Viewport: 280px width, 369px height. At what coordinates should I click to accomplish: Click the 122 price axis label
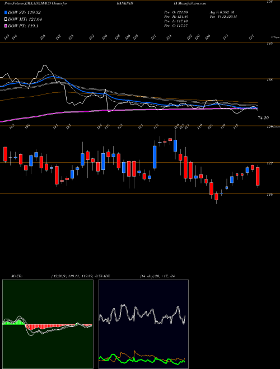point(270,163)
